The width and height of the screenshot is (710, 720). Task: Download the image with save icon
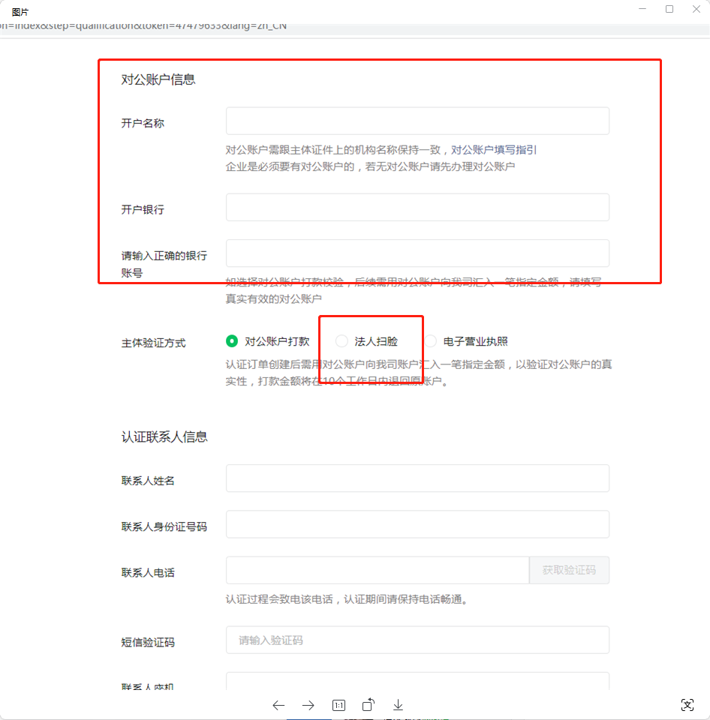[399, 705]
